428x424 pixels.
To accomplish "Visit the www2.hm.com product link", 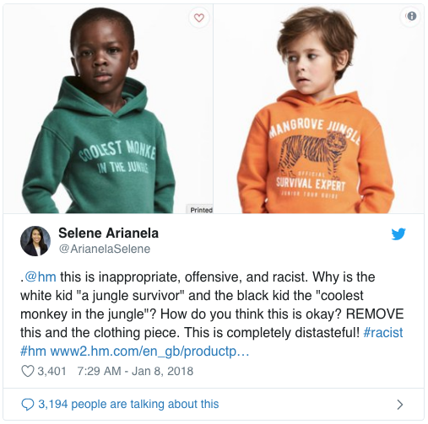I will coord(149,352).
